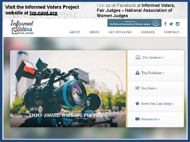
Task: Click the scales icon beside The System
Action: (x=138, y=57)
